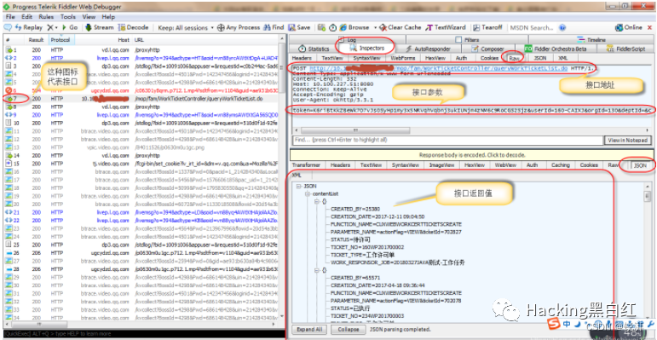Click the blue help icon beside MSDN Search

pyautogui.click(x=562, y=27)
